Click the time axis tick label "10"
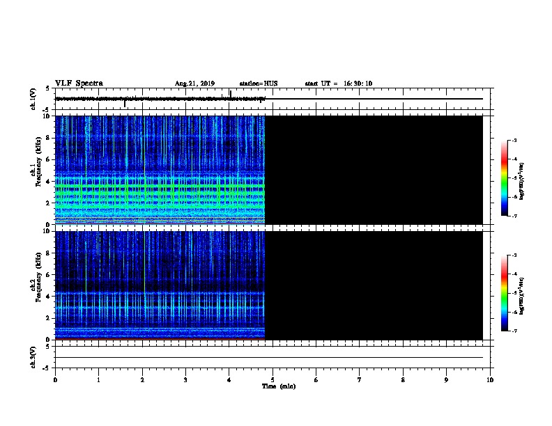Screen dimensions: 552x426 coord(490,380)
